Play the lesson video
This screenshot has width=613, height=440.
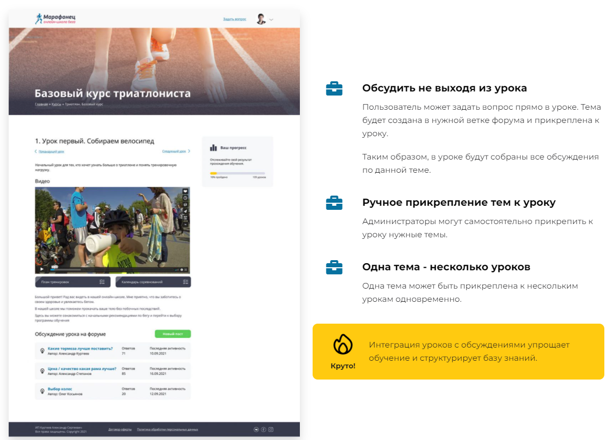42,269
